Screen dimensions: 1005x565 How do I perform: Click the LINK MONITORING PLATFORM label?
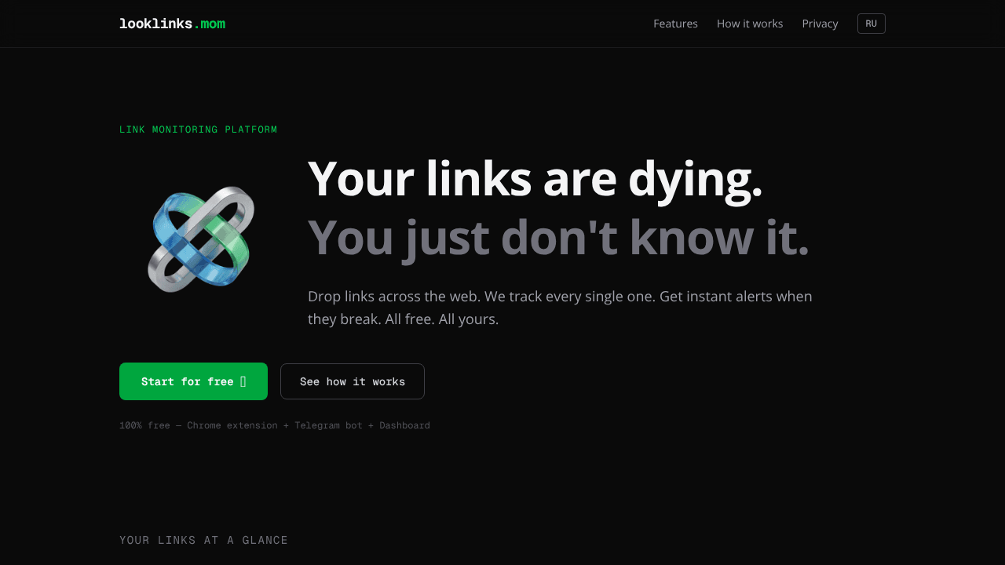pyautogui.click(x=198, y=129)
